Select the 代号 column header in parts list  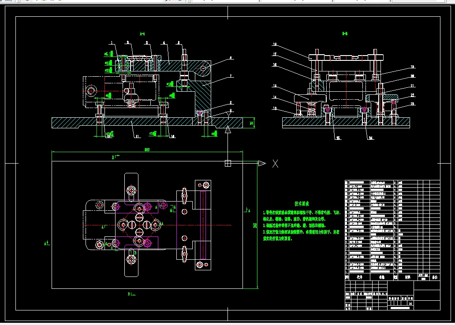coord(359,277)
